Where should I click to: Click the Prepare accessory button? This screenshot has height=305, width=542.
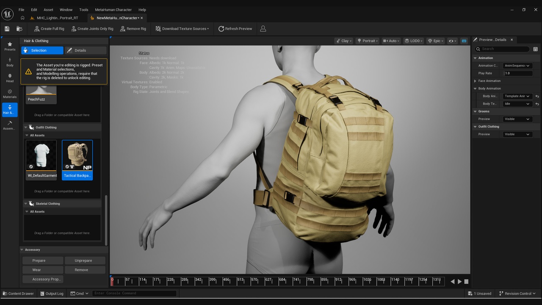pos(43,261)
